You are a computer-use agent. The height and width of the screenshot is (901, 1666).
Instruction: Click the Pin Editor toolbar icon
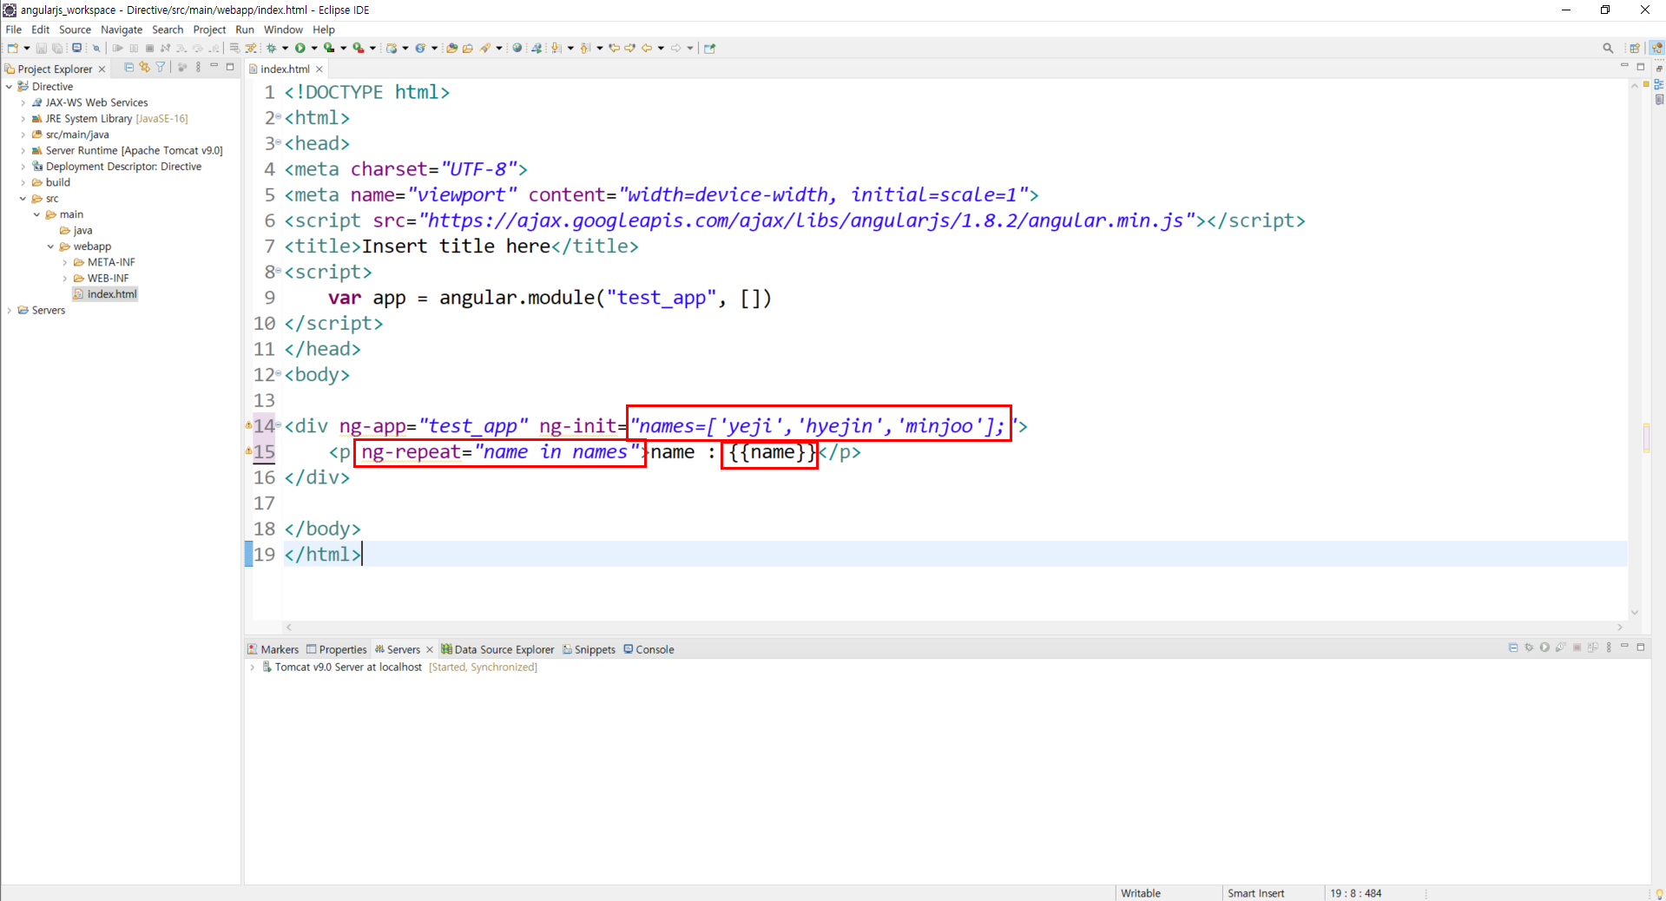(709, 48)
